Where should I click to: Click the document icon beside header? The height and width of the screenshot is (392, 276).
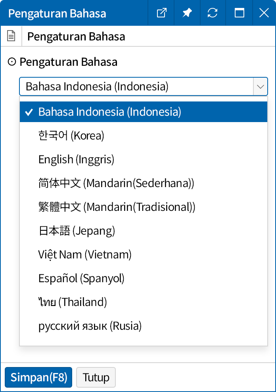[x=11, y=36]
